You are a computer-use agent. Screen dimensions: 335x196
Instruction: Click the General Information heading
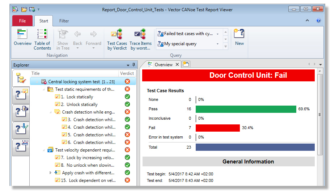point(248,162)
